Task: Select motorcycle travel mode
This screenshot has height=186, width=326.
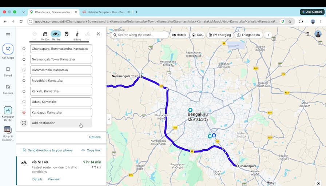Action: click(56, 34)
